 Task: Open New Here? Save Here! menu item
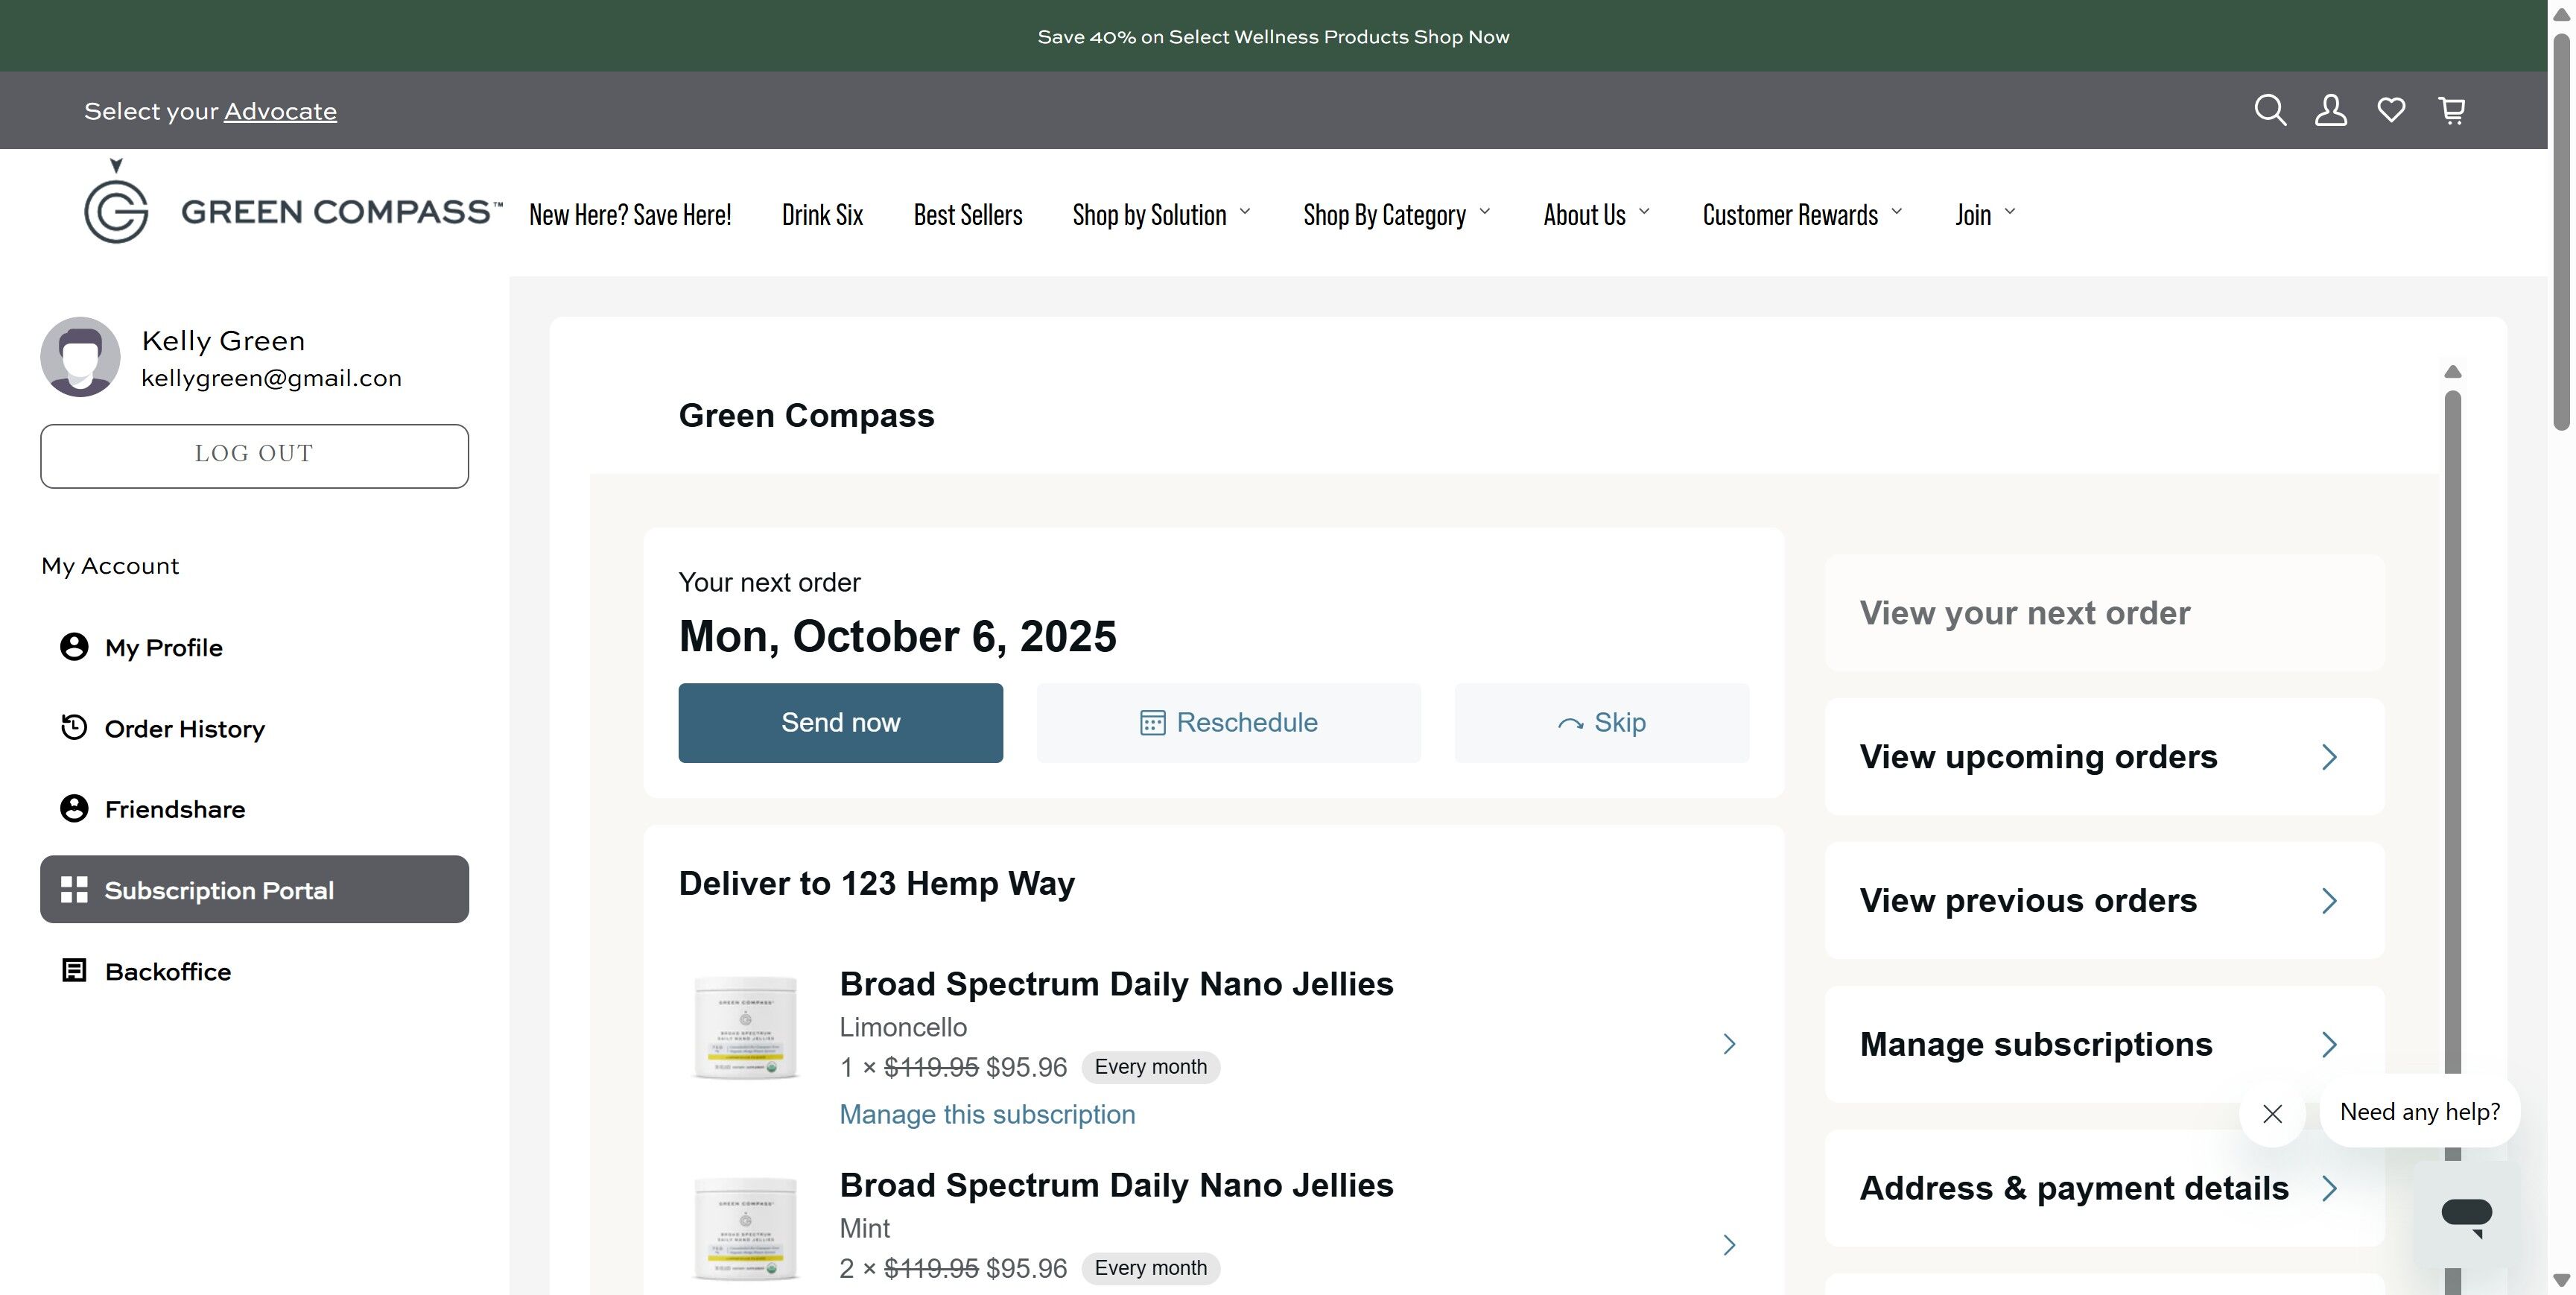(x=630, y=215)
